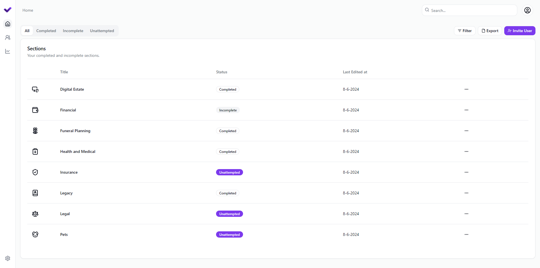The height and width of the screenshot is (268, 540).
Task: Select the wallet icon beside Financial
Action: (35, 110)
